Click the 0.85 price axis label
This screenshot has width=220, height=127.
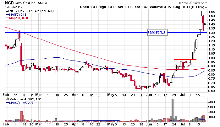[x=212, y=70]
